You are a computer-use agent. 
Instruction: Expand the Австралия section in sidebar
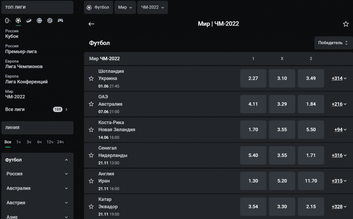click(x=37, y=188)
